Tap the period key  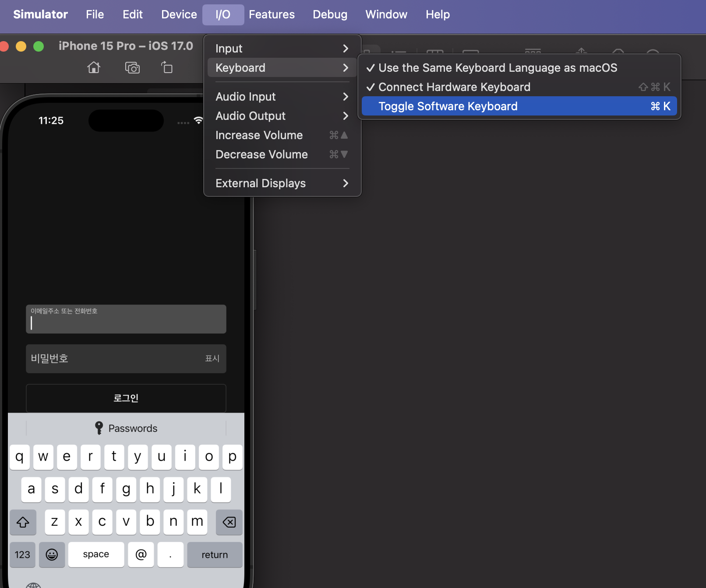click(170, 554)
